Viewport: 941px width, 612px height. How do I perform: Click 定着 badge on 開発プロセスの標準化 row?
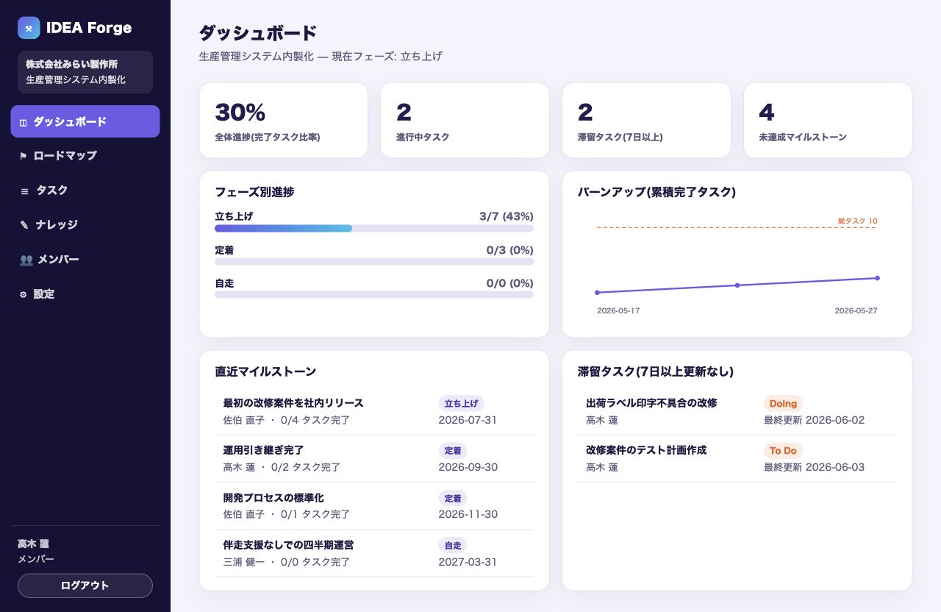[452, 498]
